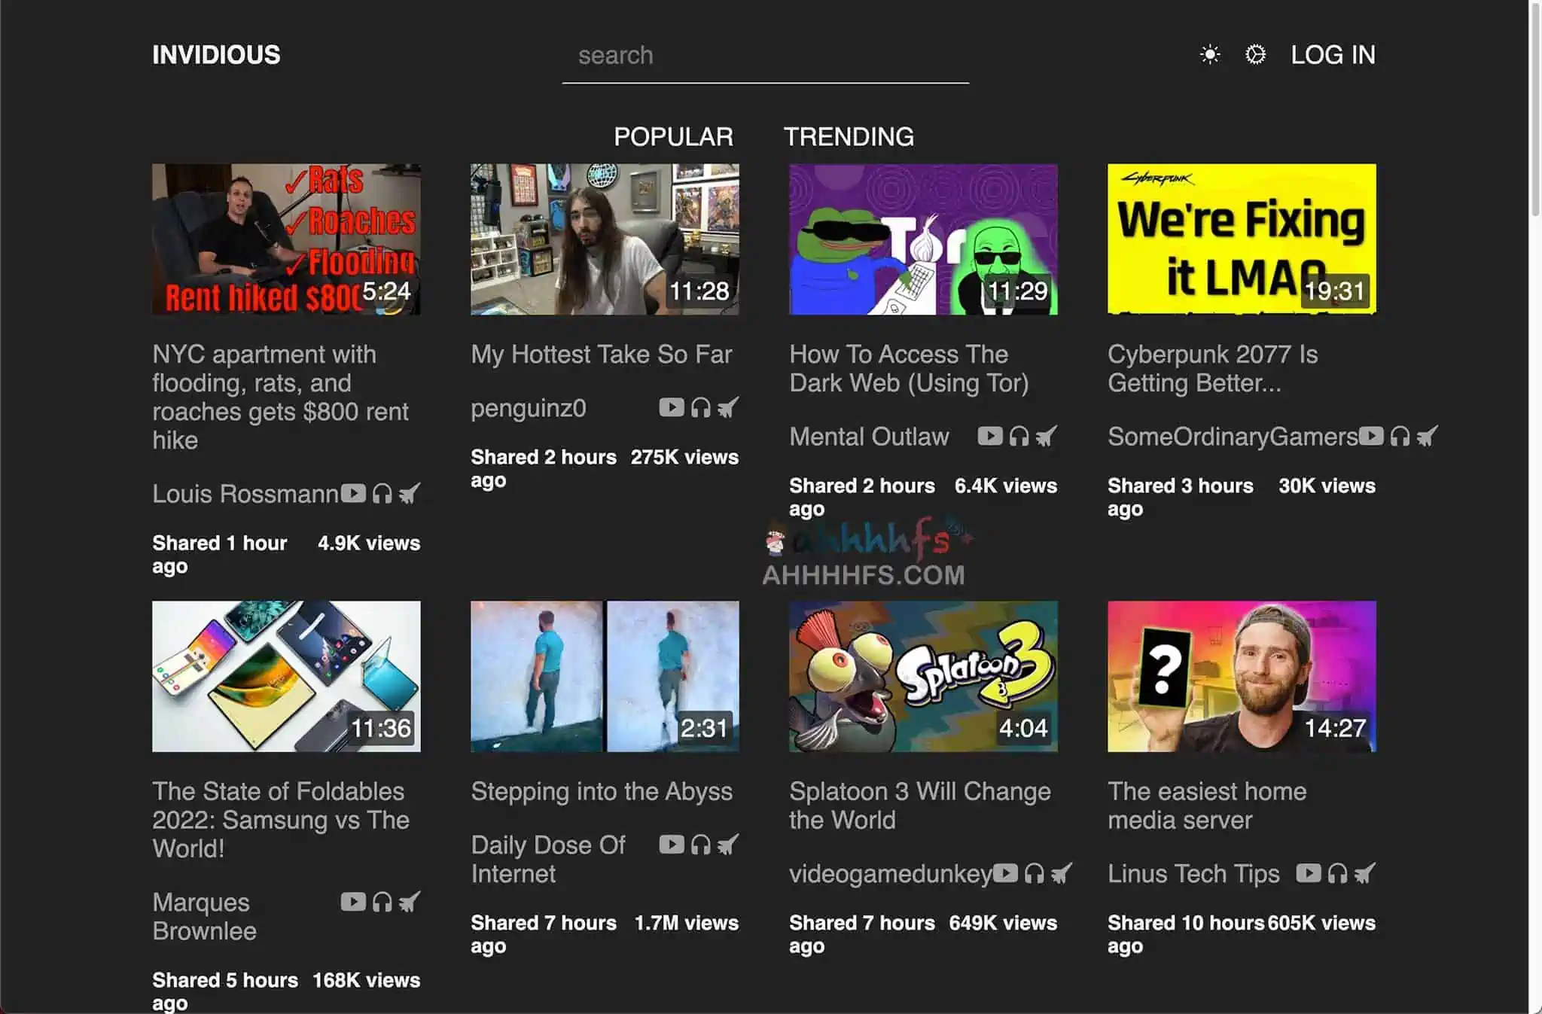The height and width of the screenshot is (1014, 1542).
Task: Switch to the Trending tab
Action: (x=849, y=137)
